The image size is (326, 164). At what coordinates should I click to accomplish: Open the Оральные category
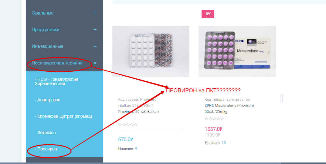click(42, 13)
